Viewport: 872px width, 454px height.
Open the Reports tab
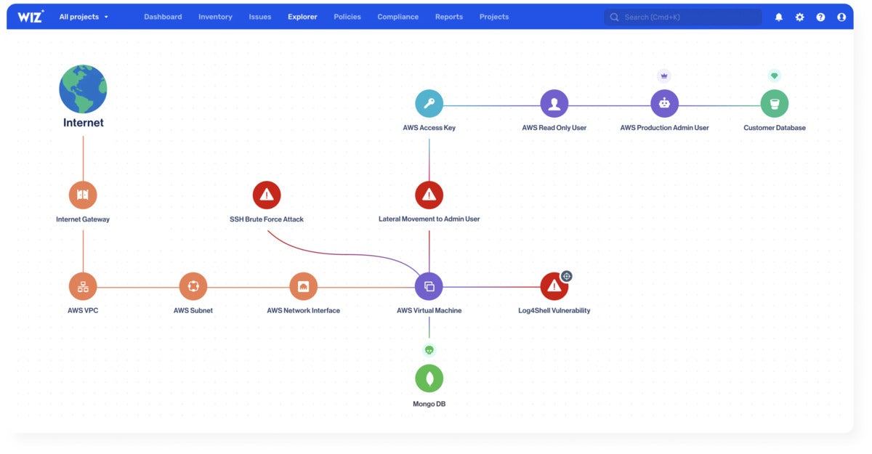point(449,17)
